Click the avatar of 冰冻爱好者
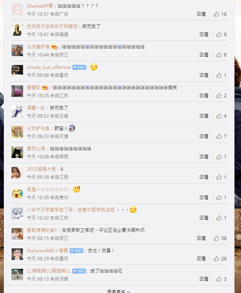The height and width of the screenshot is (293, 241). coord(17,50)
